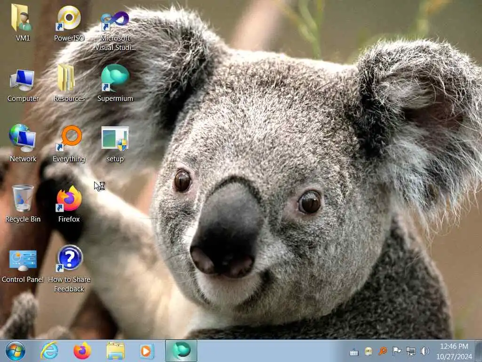Open the Windows Start menu orb
Screen dimensions: 482x362
click(x=16, y=351)
